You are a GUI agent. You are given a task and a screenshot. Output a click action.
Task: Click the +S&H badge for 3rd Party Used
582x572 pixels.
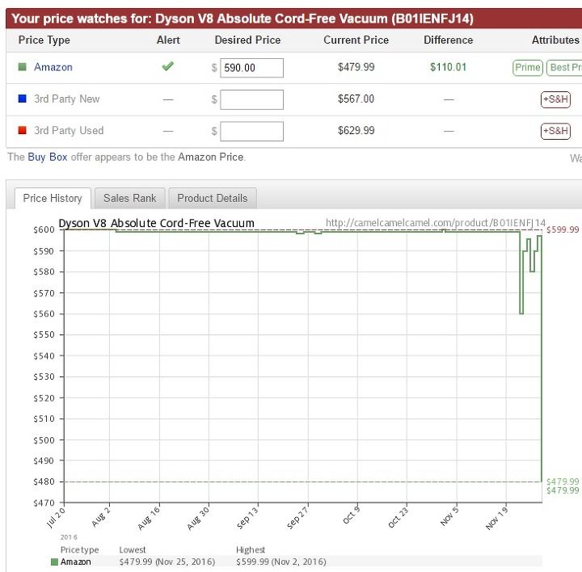555,131
